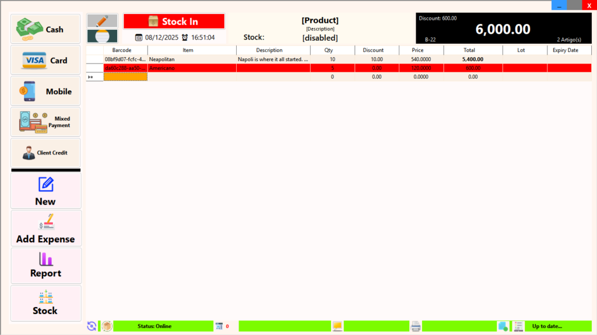Click the 600.00 total in Americano row
597x335 pixels.
click(x=473, y=68)
